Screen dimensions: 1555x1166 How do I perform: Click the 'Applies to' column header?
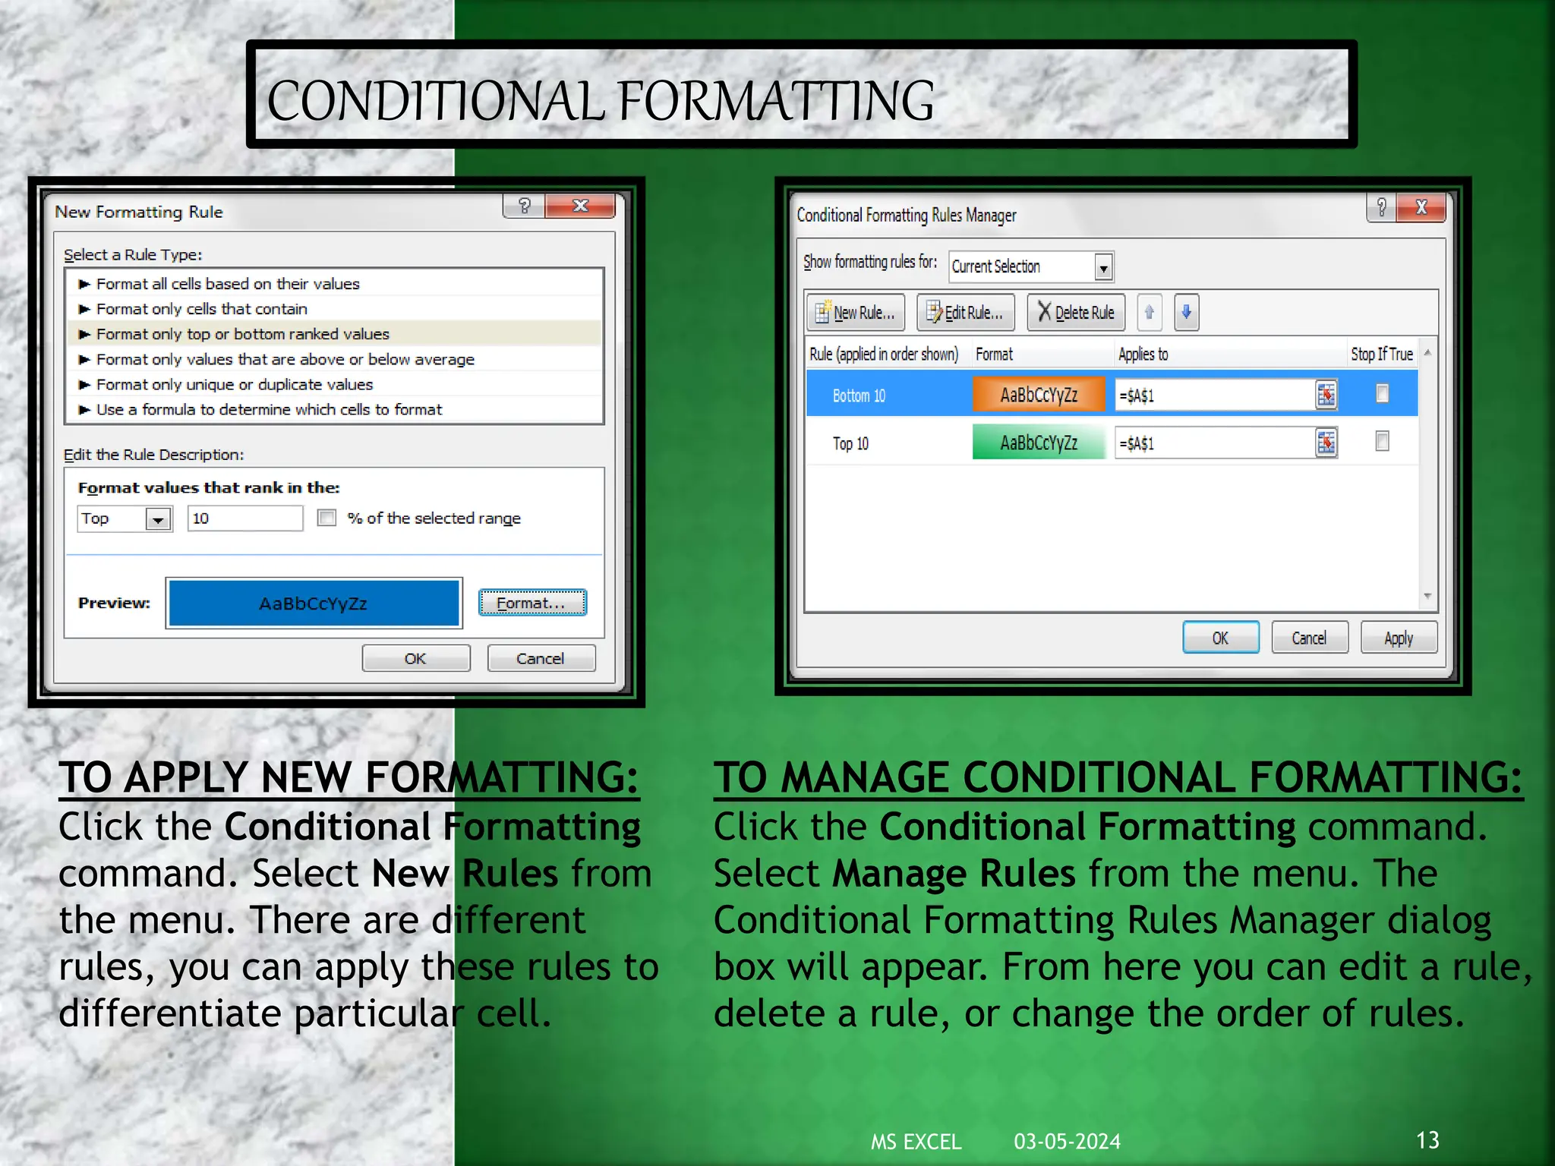click(x=1143, y=355)
